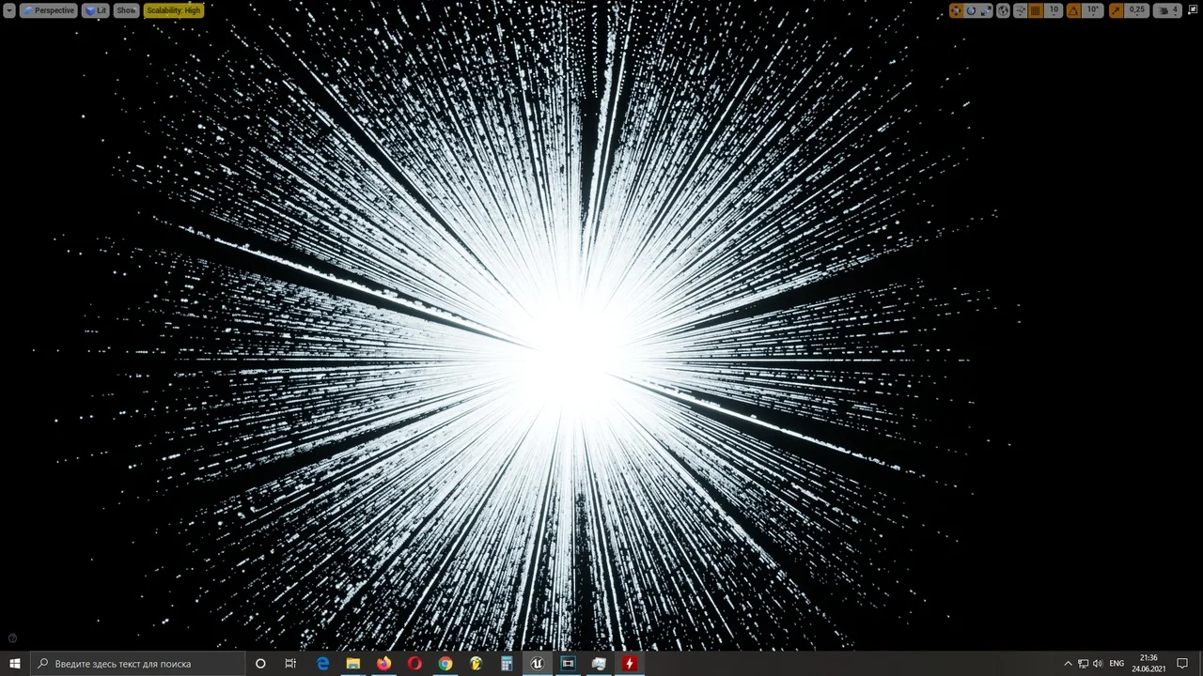Image resolution: width=1203 pixels, height=676 pixels.
Task: Open the surface snapping options
Action: click(1021, 10)
